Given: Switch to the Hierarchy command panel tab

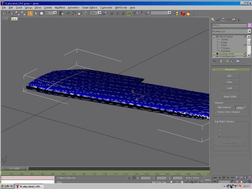Looking at the screenshot, I should (223, 19).
